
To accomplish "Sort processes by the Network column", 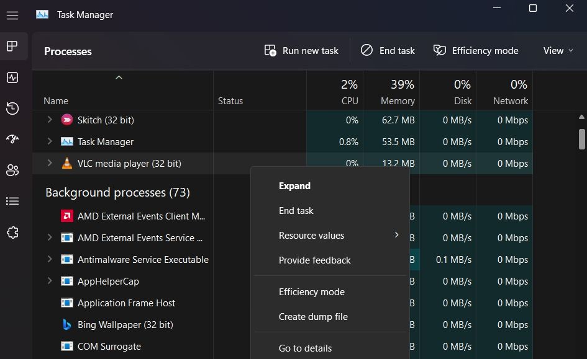I will click(504, 90).
